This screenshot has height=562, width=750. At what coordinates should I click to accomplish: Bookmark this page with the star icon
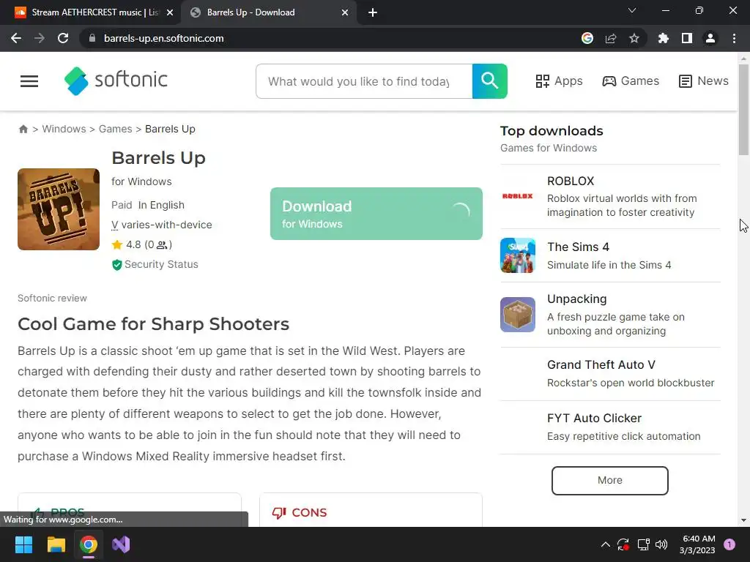(634, 38)
